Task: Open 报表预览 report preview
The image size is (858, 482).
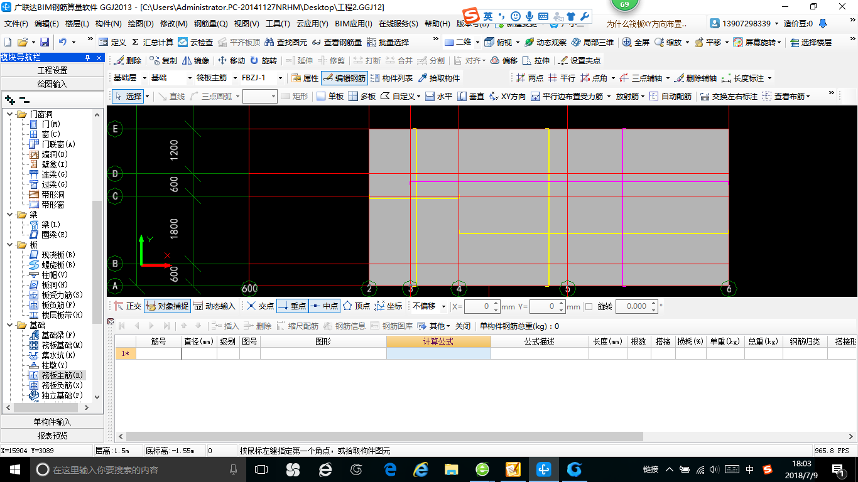Action: point(52,436)
